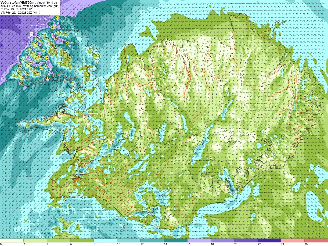Click the legend scale number 20
This screenshot has width=328, height=246.
pyautogui.click(x=236, y=244)
